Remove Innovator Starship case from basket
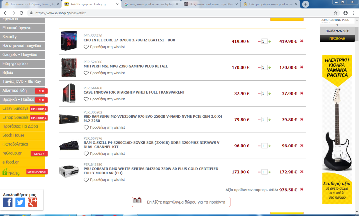The width and height of the screenshot is (359, 216). [302, 93]
